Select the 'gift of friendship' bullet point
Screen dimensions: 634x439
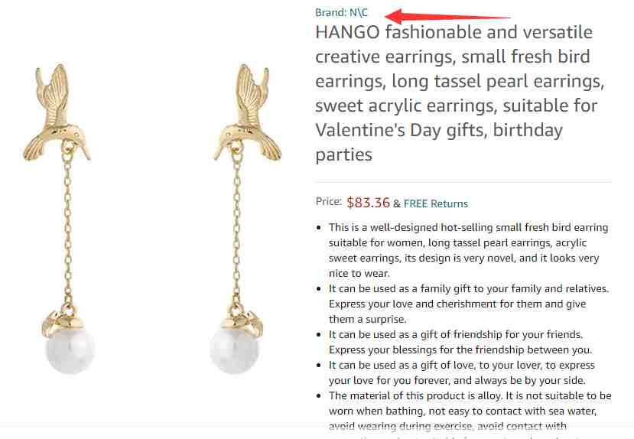click(460, 342)
